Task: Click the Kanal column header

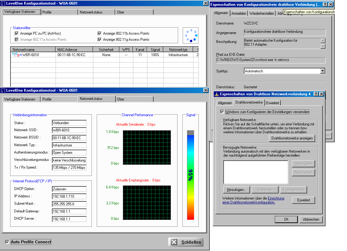Action: 140,49
